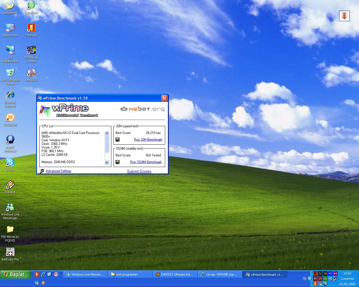Click the wPrime title bar app icon
The image size is (359, 287).
tap(40, 98)
